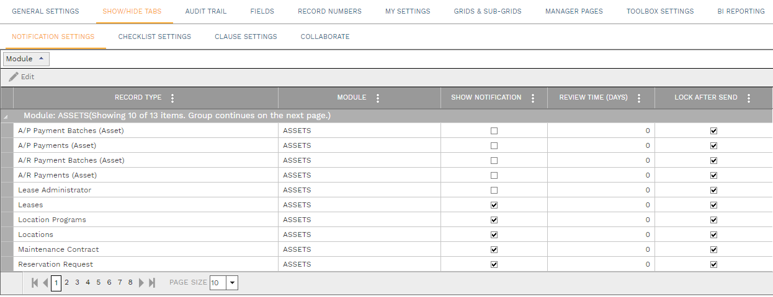Click the Edit pencil icon
The height and width of the screenshot is (297, 773).
(x=14, y=77)
